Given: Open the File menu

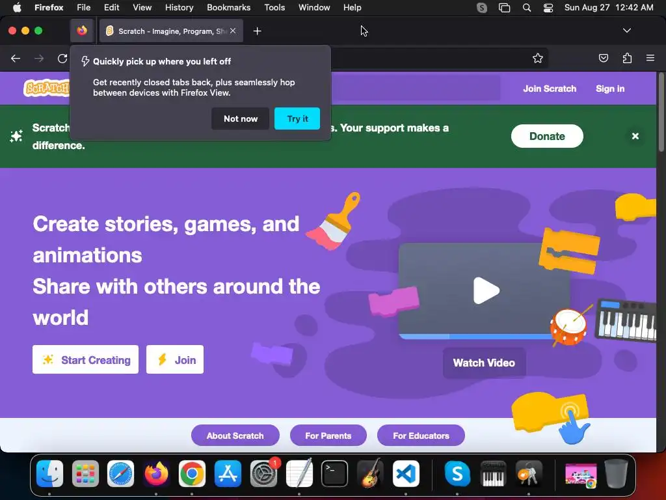Looking at the screenshot, I should tap(84, 7).
